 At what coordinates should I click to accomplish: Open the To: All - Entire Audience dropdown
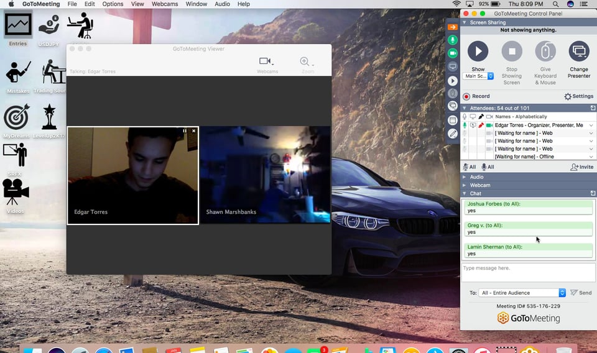[x=522, y=293]
